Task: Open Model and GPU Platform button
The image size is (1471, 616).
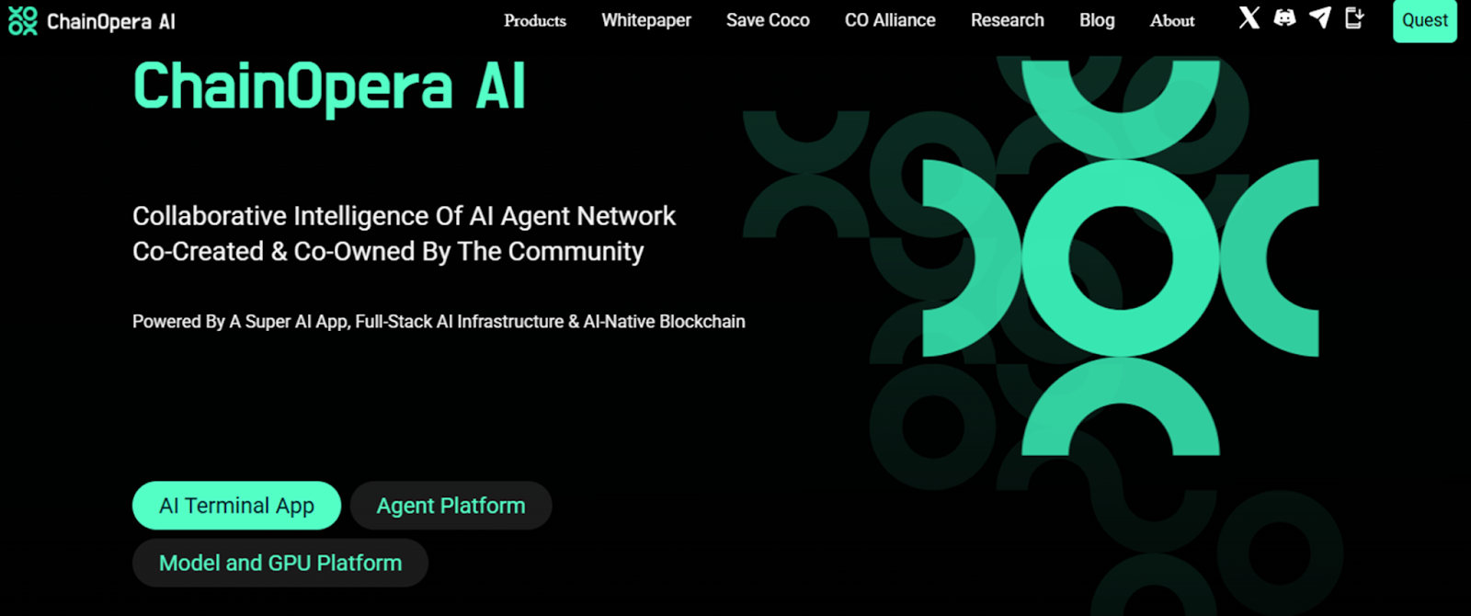Action: pyautogui.click(x=280, y=563)
